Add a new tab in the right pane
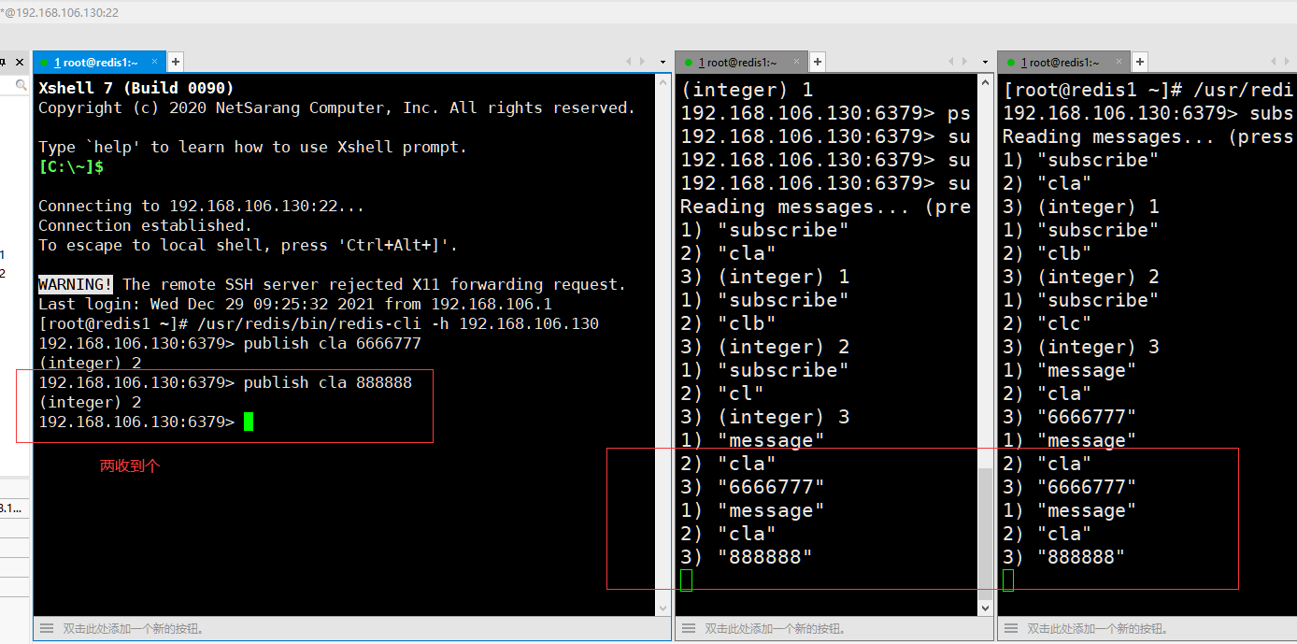The image size is (1297, 644). (1139, 62)
